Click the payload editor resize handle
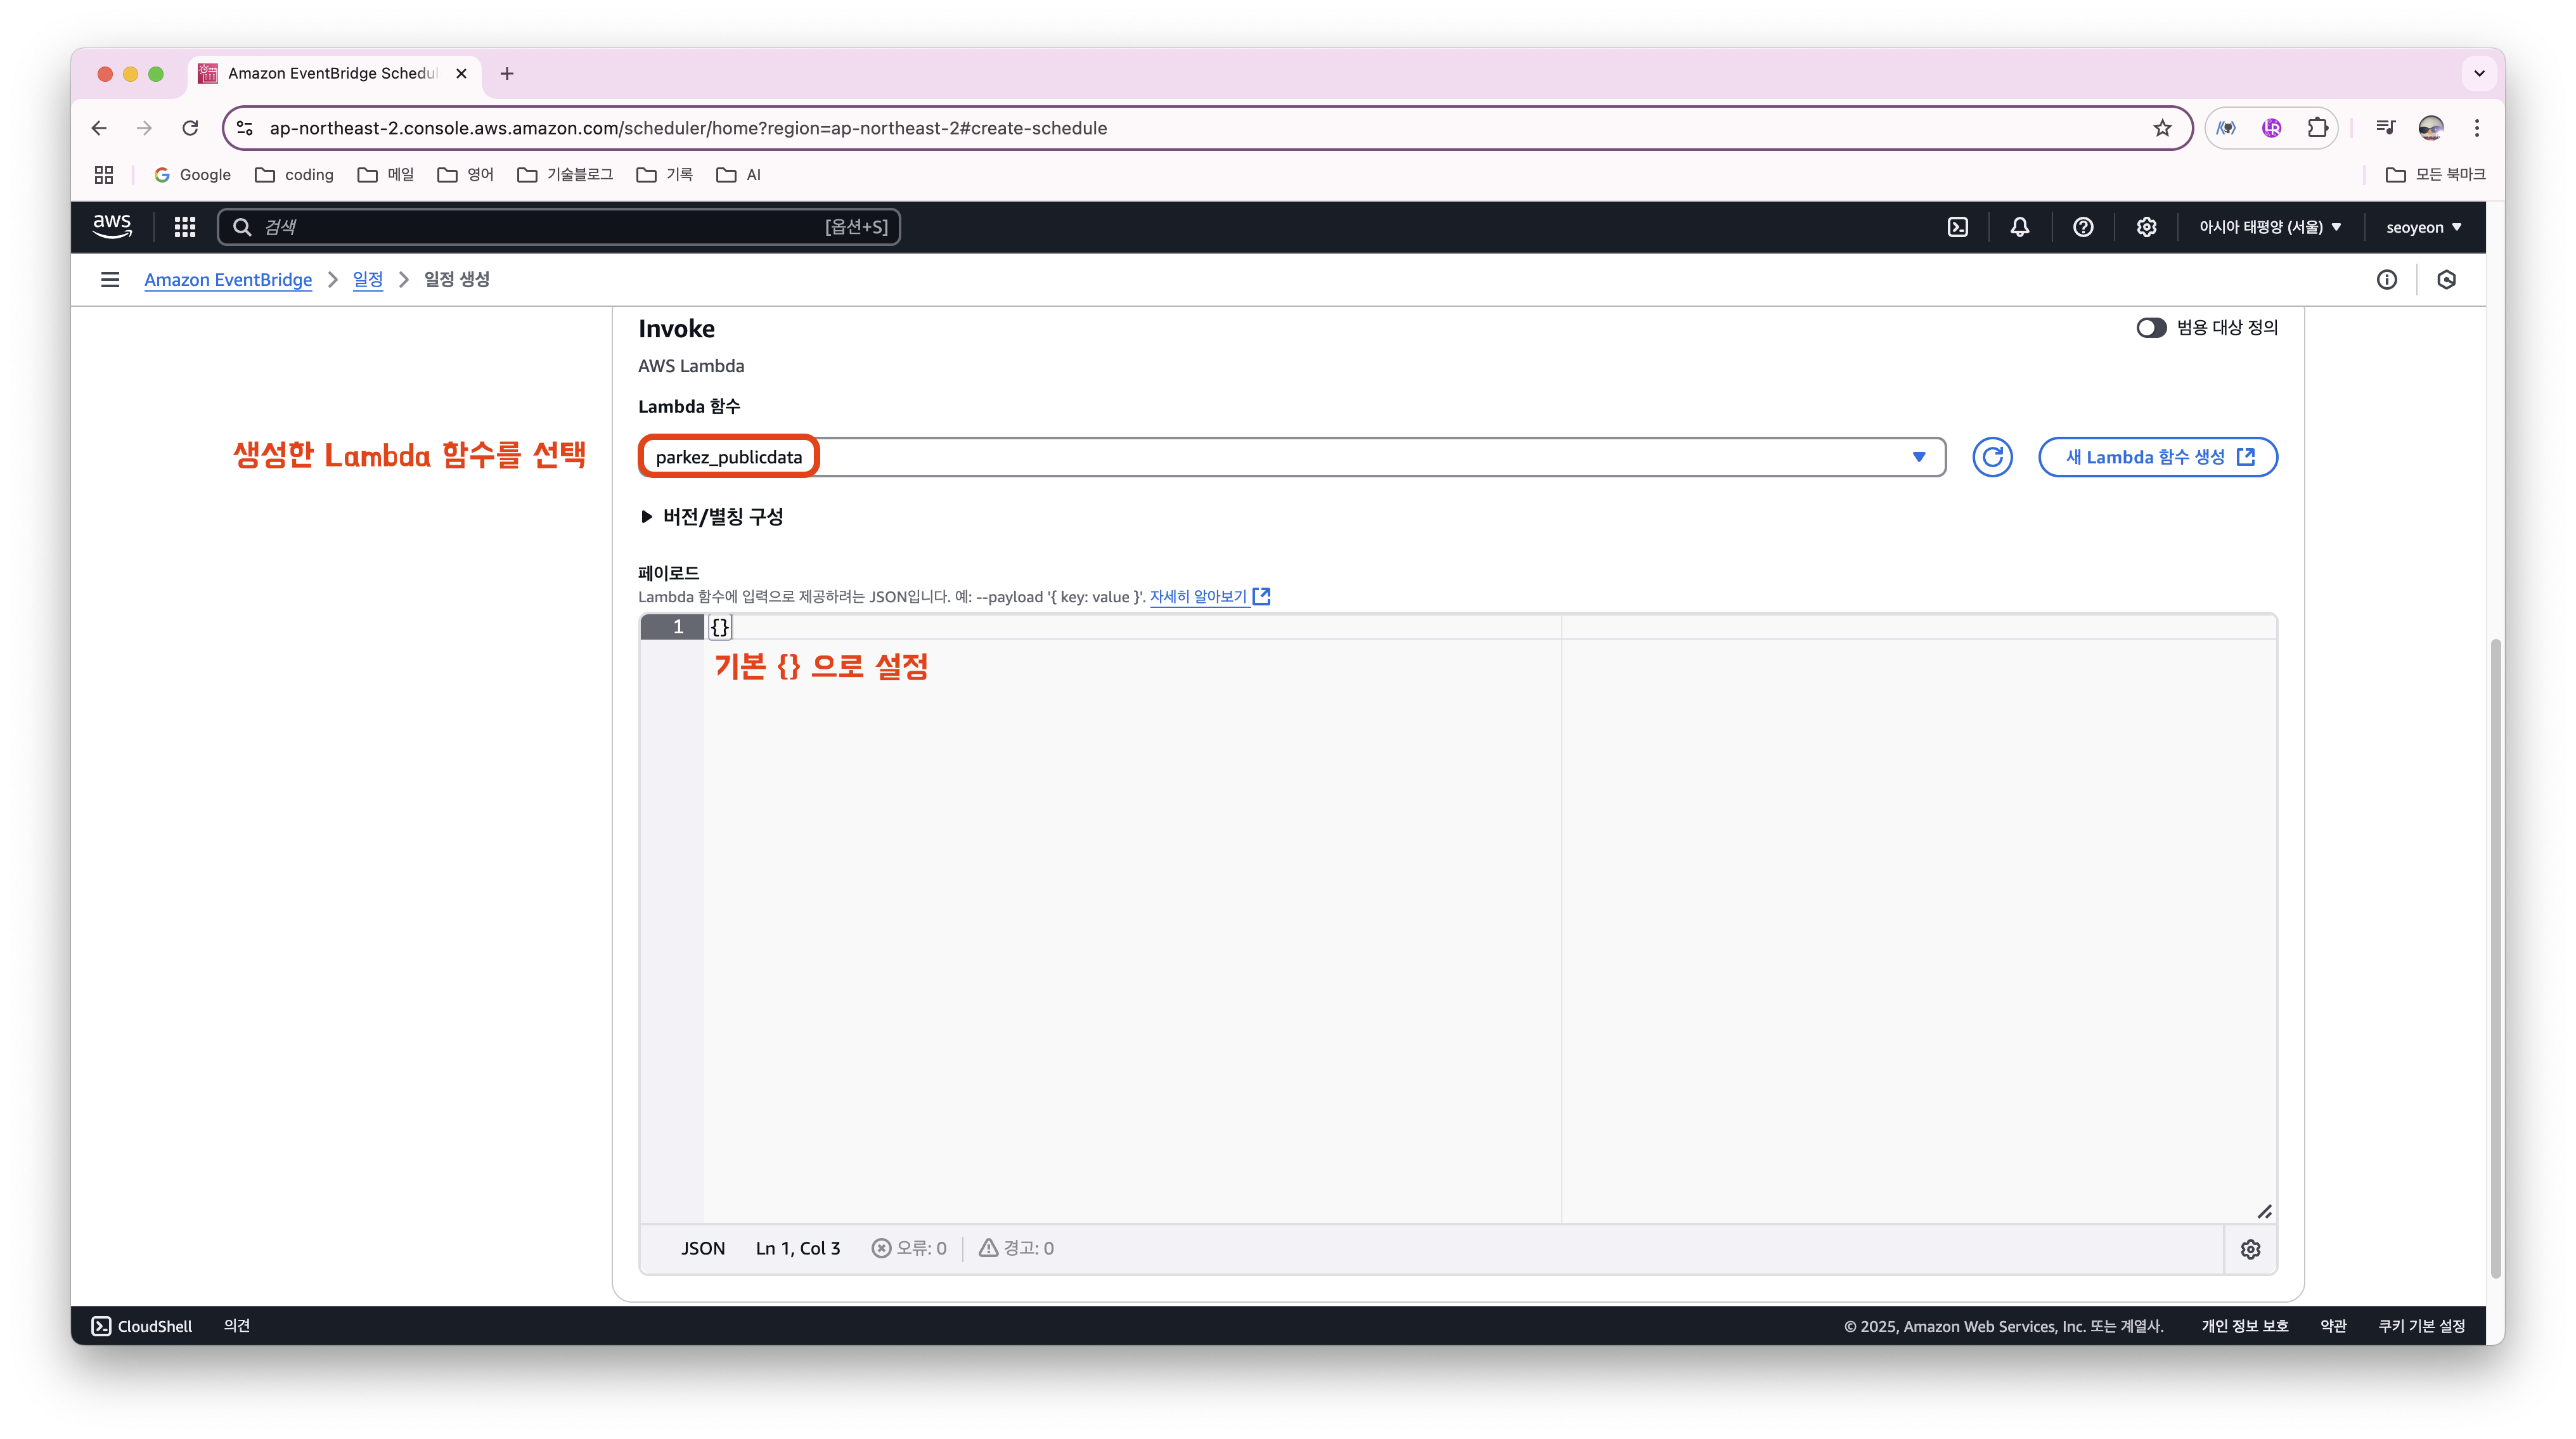 click(x=2265, y=1211)
